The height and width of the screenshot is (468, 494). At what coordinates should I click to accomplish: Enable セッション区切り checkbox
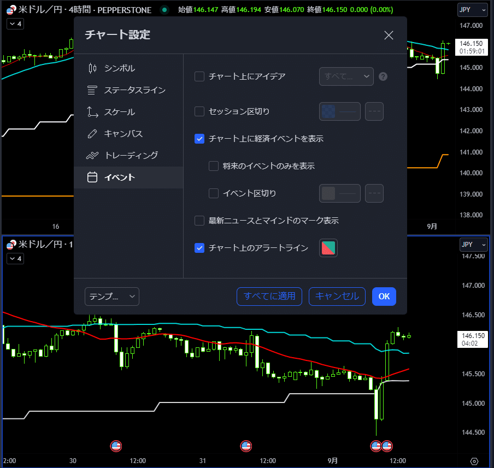199,111
